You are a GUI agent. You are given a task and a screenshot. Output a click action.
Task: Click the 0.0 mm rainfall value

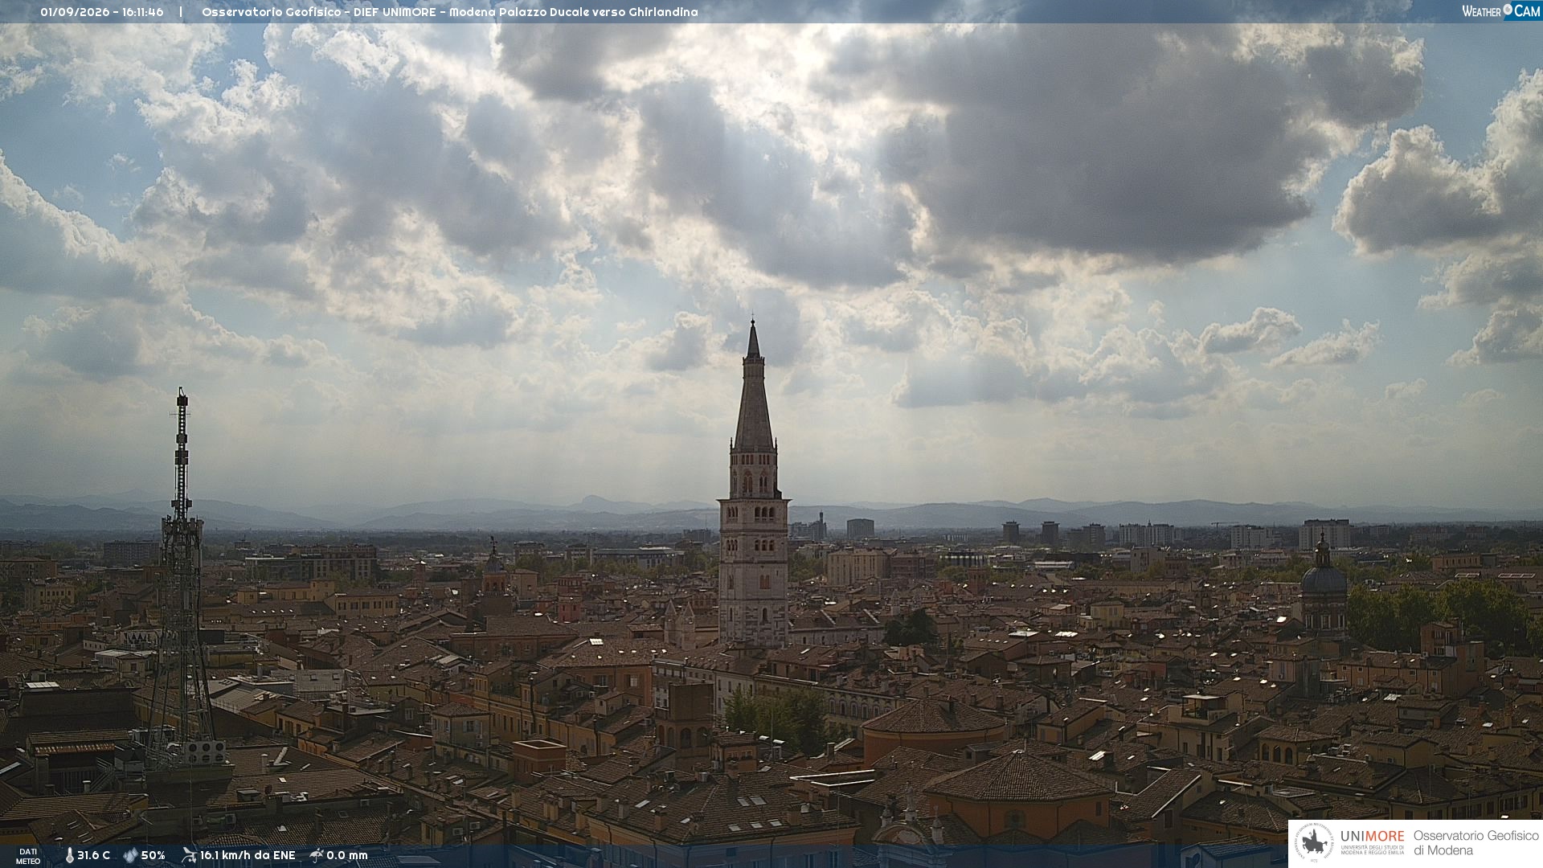[347, 856]
